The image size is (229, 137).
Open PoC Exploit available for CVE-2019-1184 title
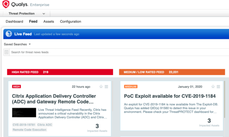pyautogui.click(x=170, y=96)
